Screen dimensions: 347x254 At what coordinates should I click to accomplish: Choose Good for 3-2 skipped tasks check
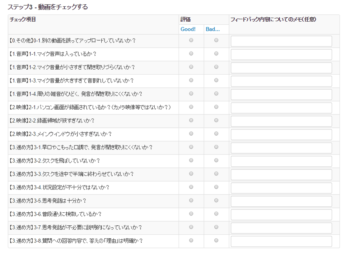click(191, 160)
